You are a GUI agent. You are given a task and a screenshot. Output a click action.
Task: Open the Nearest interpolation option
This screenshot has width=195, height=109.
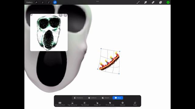point(122,104)
